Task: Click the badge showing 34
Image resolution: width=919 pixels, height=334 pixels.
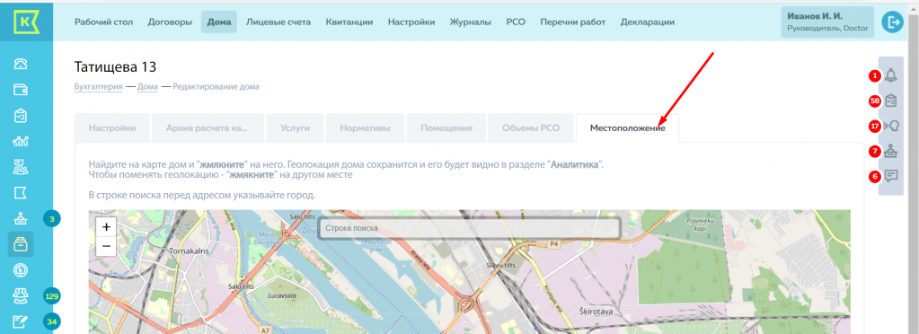Action: tap(52, 321)
